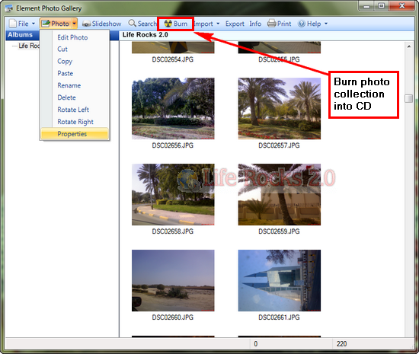Click the status bar value 220
Viewport: 419px width, 354px height.
coord(342,344)
